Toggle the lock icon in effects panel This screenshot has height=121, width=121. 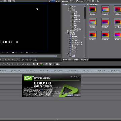[98, 1]
